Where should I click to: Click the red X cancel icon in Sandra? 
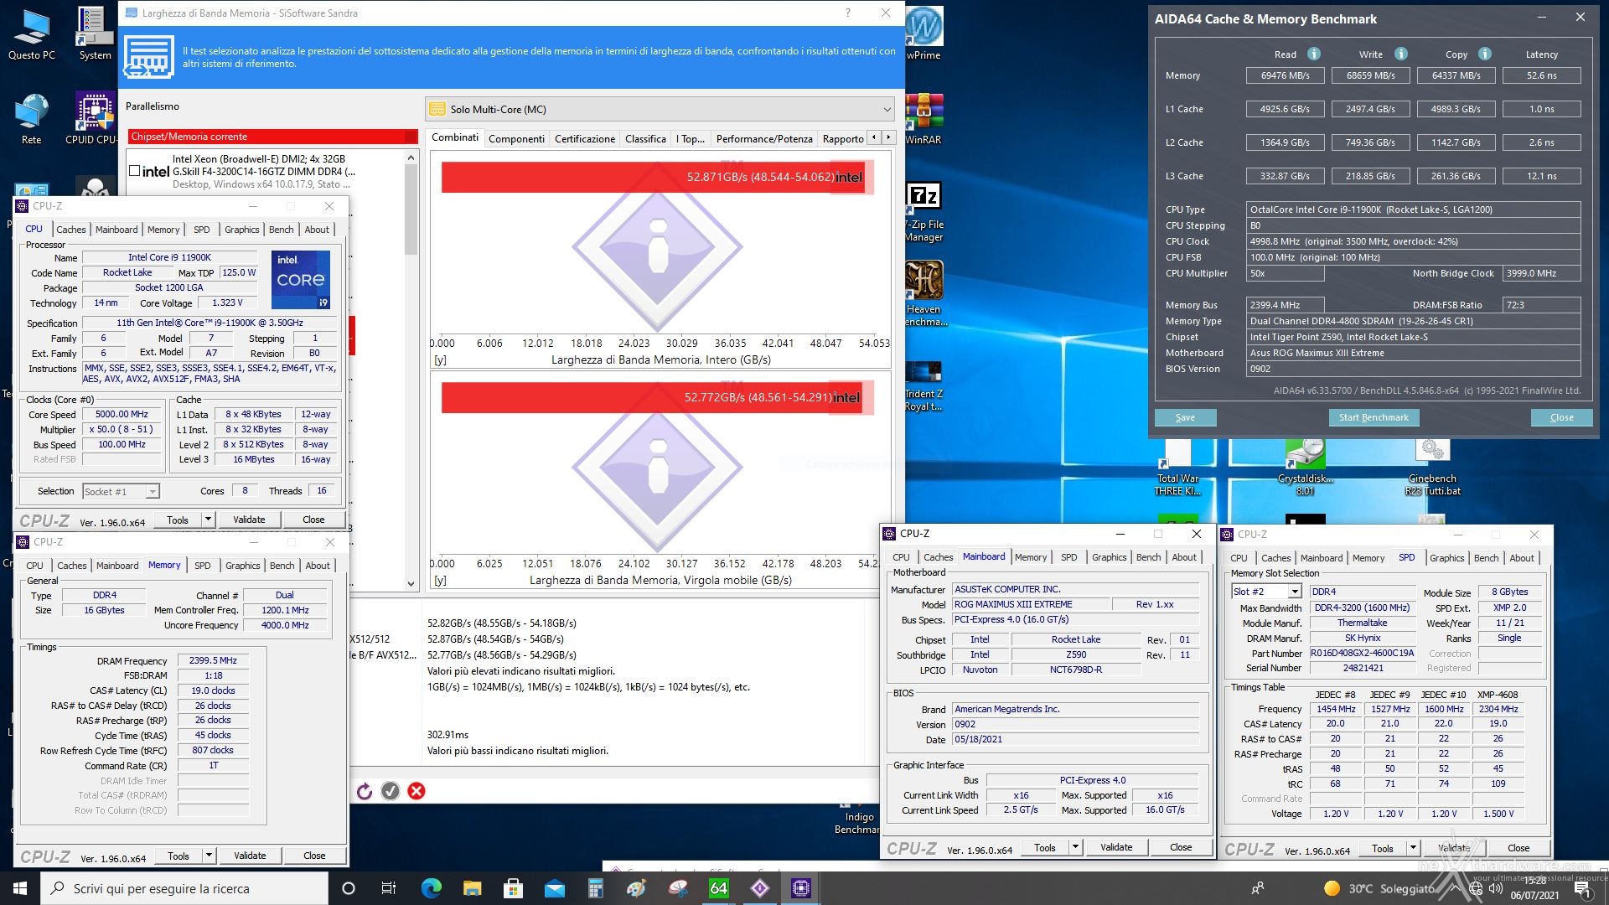(416, 791)
